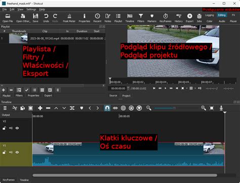Play the clip in the player
240x183 pixels.
pyautogui.click(x=165, y=88)
